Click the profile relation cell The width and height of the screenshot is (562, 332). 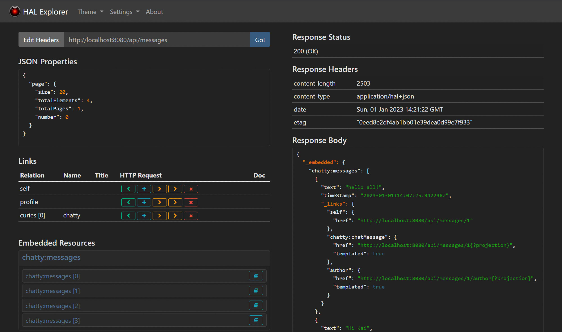coord(29,202)
